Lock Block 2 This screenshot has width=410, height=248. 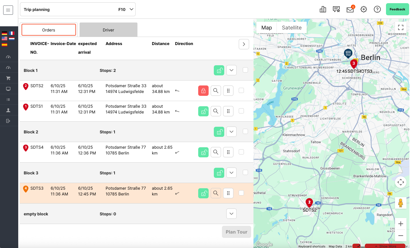coord(219,132)
